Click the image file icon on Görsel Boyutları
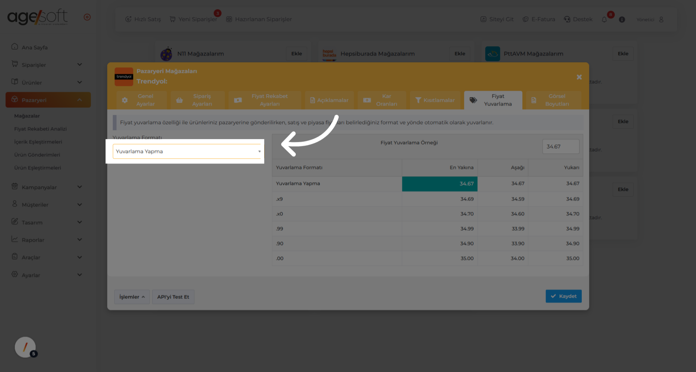This screenshot has width=696, height=372. (x=534, y=100)
